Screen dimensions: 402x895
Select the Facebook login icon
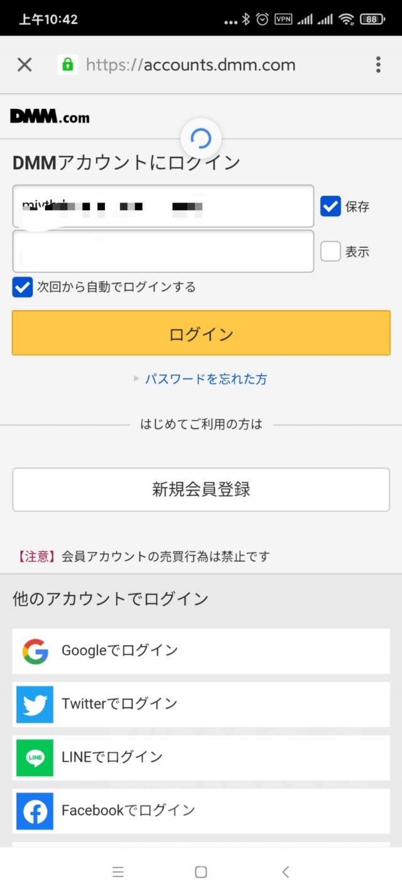point(35,811)
